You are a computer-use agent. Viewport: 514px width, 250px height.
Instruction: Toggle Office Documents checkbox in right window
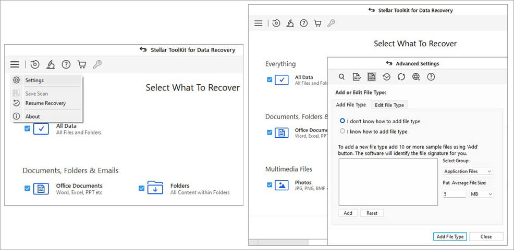[x=270, y=133]
